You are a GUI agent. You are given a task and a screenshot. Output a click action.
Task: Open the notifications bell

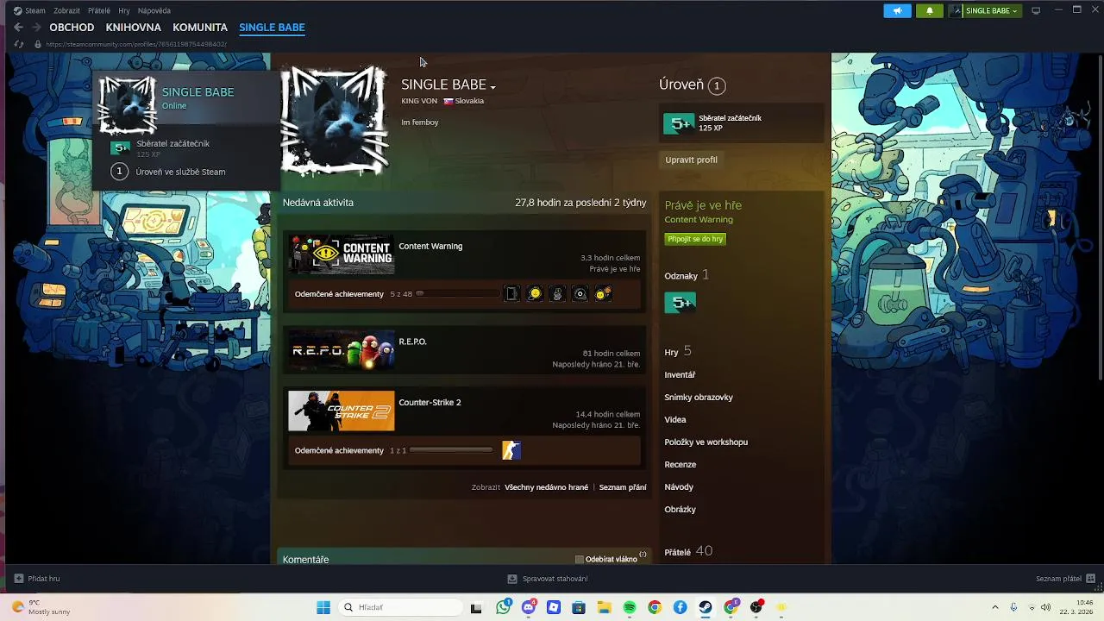click(x=929, y=10)
